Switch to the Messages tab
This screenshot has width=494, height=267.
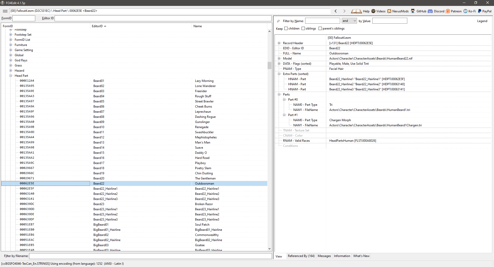click(324, 256)
